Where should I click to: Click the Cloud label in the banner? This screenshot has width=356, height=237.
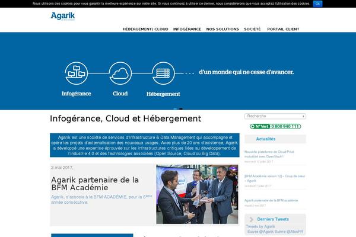(120, 94)
